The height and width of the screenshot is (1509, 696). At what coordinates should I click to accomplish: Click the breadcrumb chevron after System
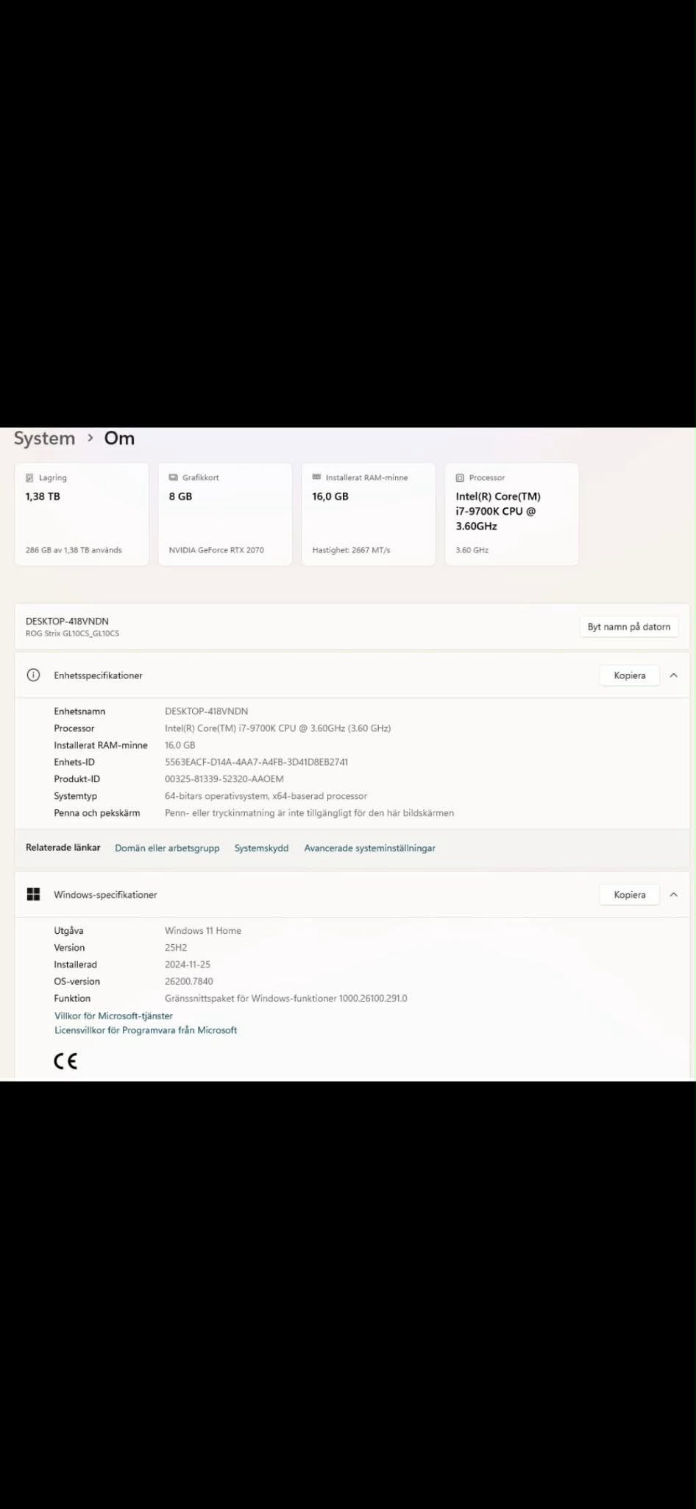[x=90, y=438]
